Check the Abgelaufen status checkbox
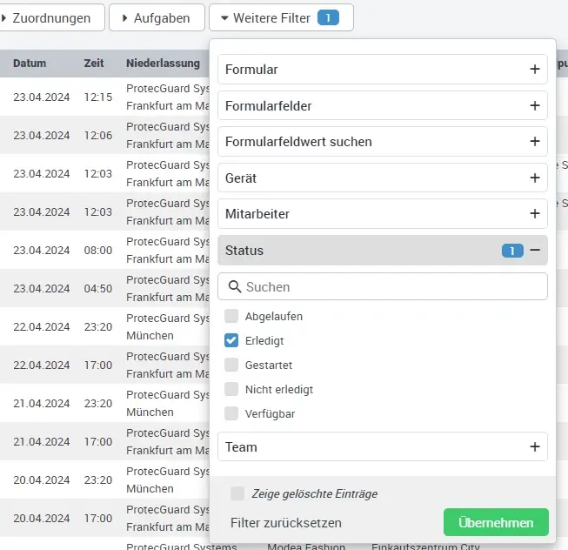 [x=231, y=317]
